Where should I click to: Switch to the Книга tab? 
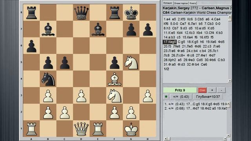[x=193, y=3]
